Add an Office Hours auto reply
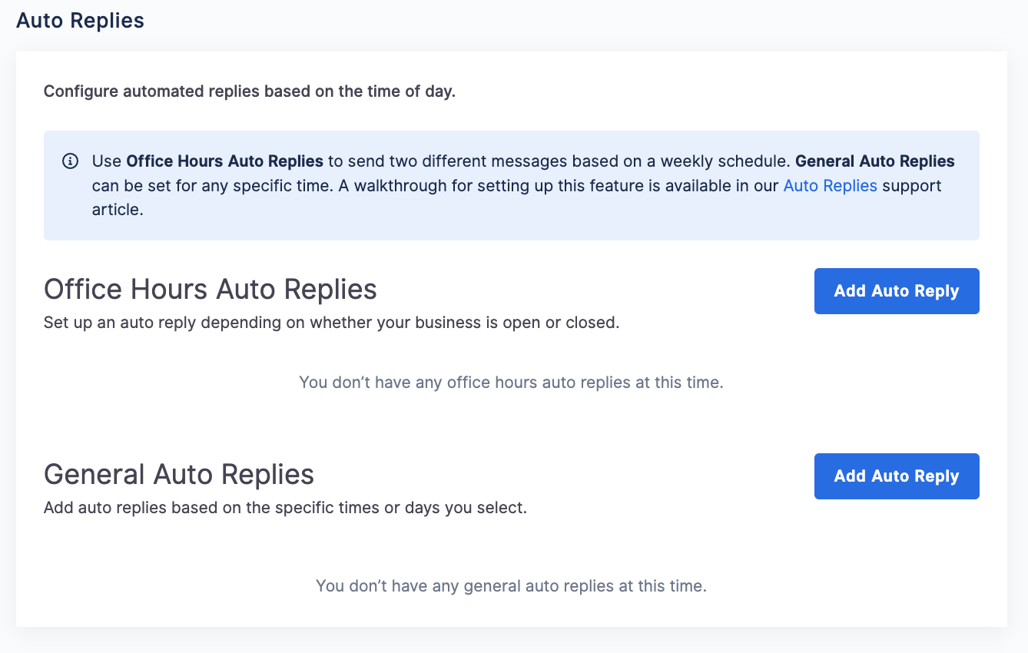1028x653 pixels. click(x=897, y=291)
